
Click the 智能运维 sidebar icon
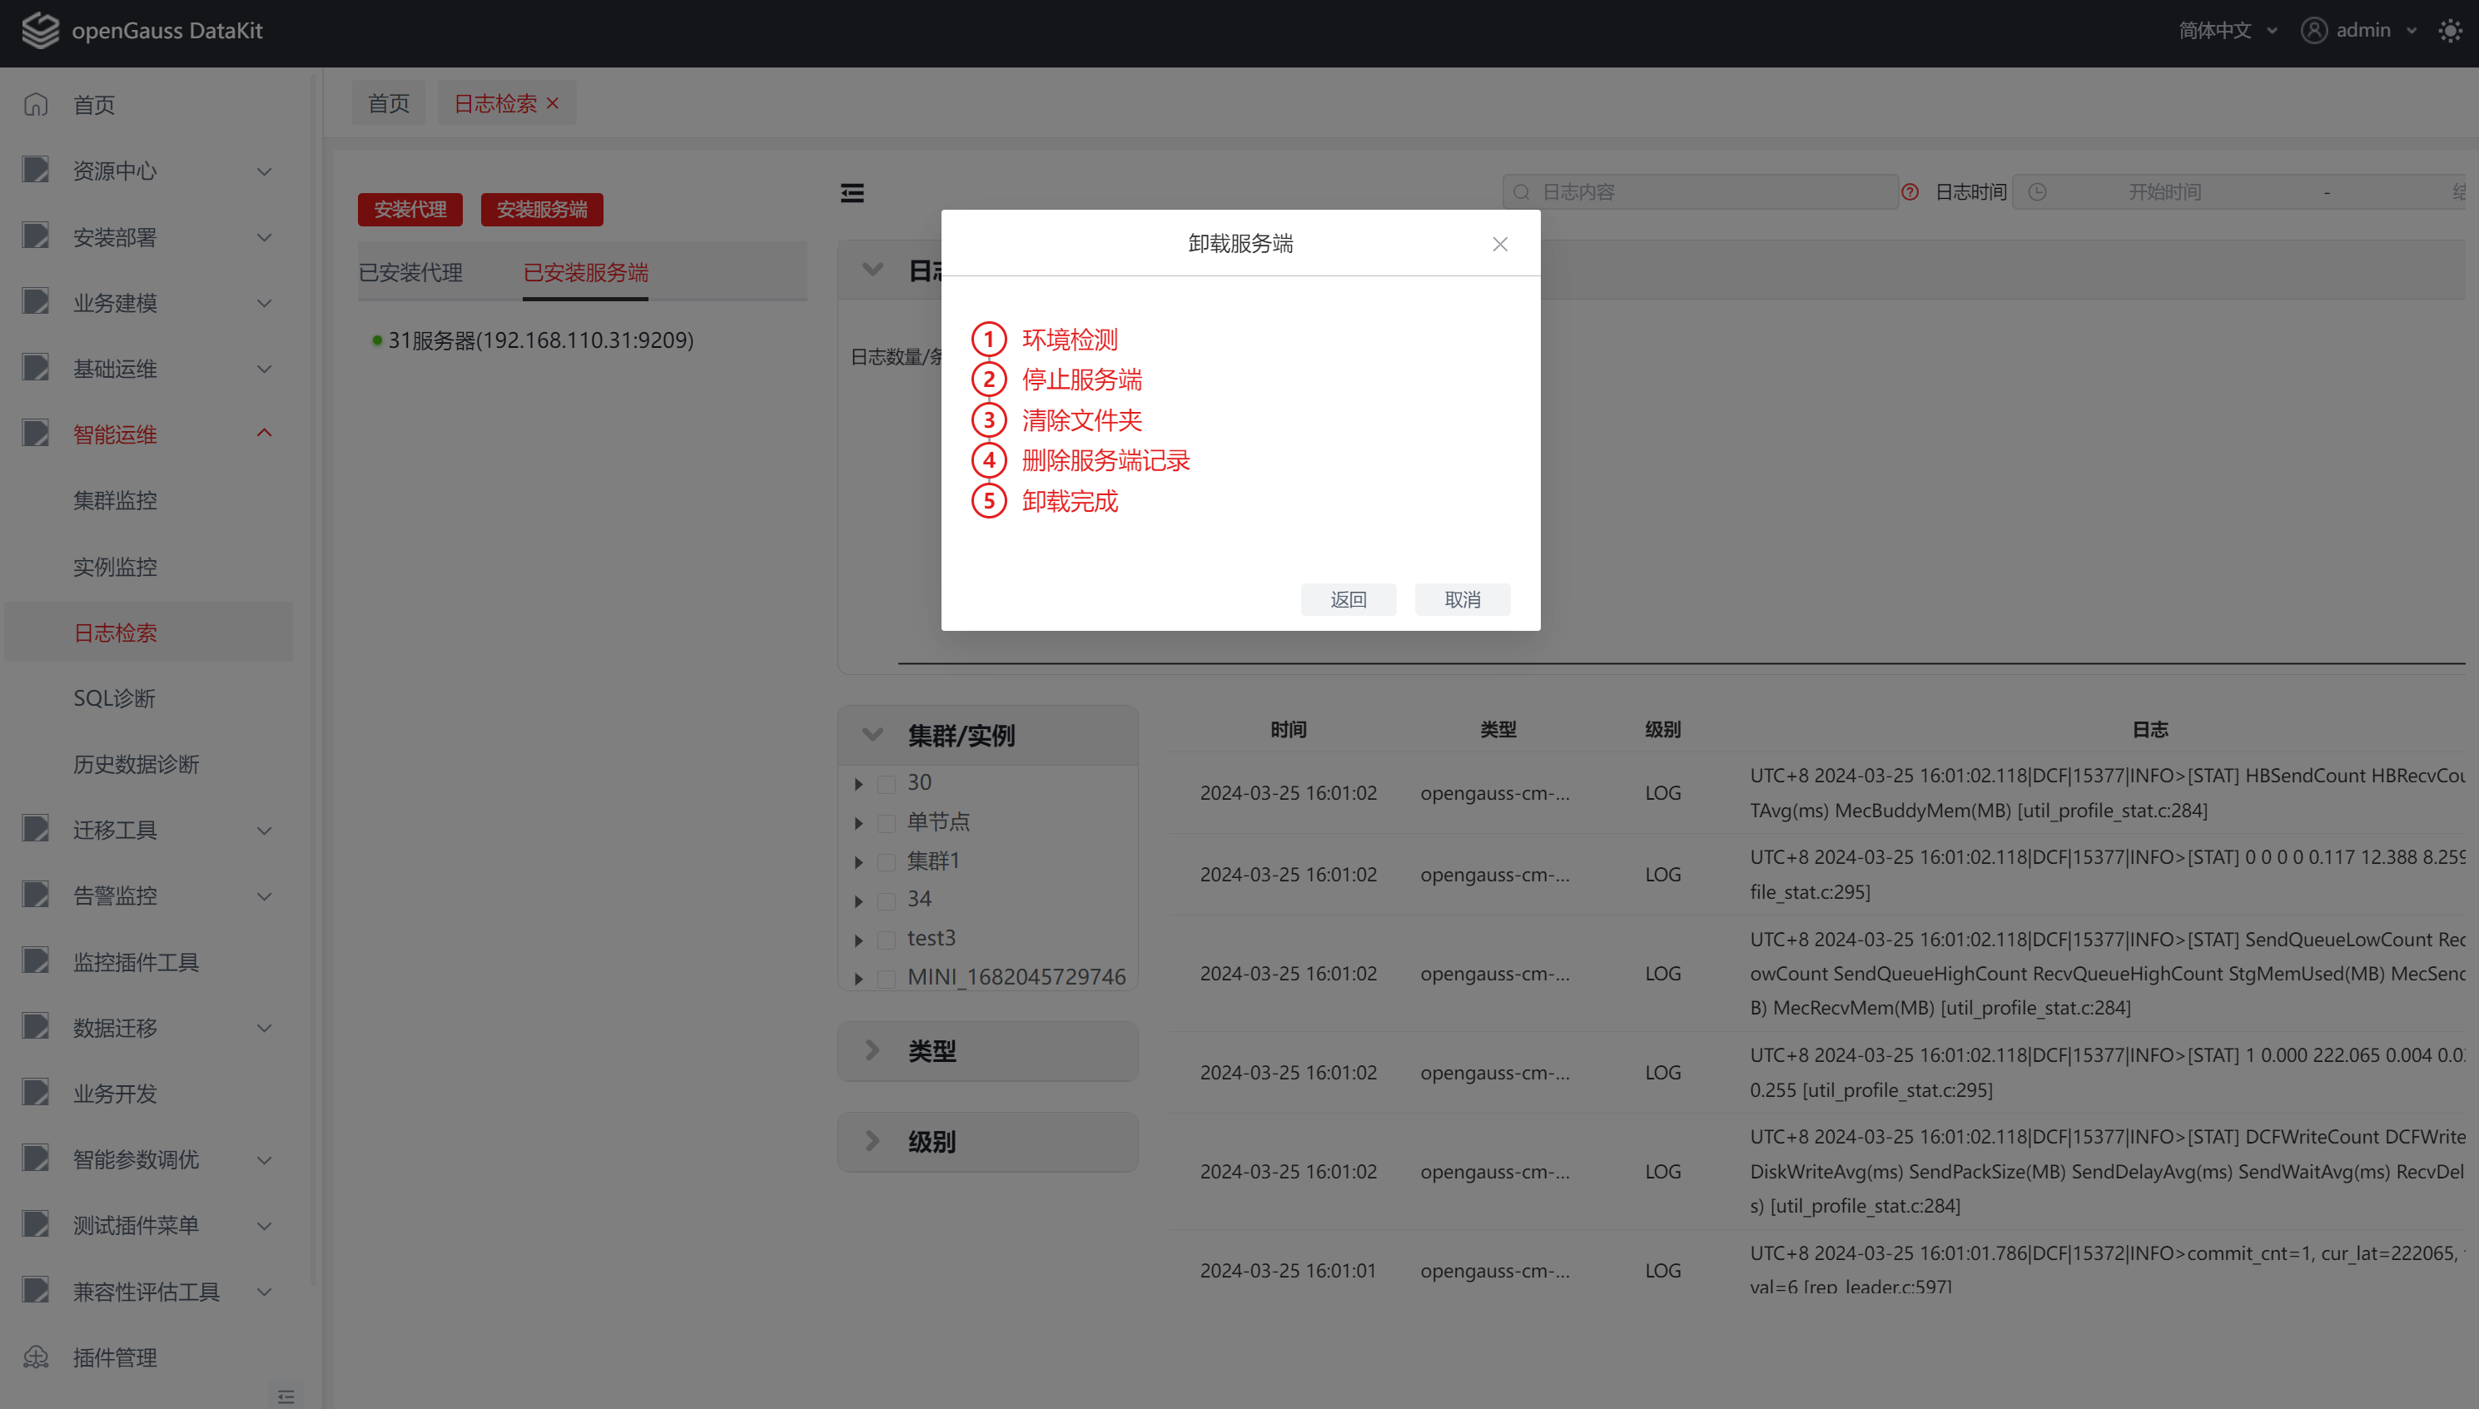[x=36, y=433]
